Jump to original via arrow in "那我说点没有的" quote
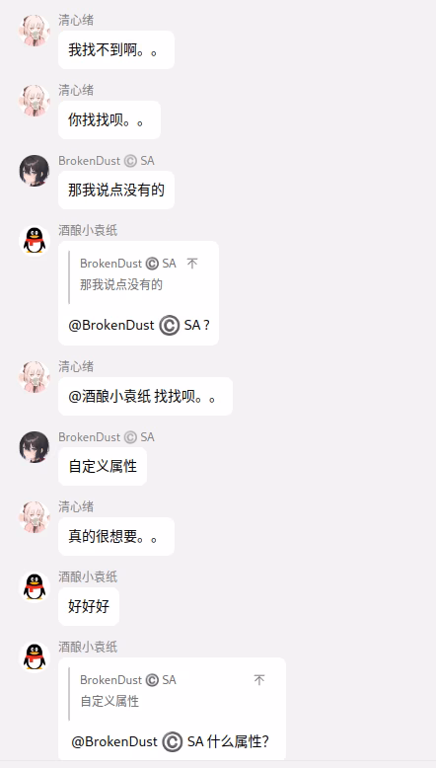 pos(192,264)
